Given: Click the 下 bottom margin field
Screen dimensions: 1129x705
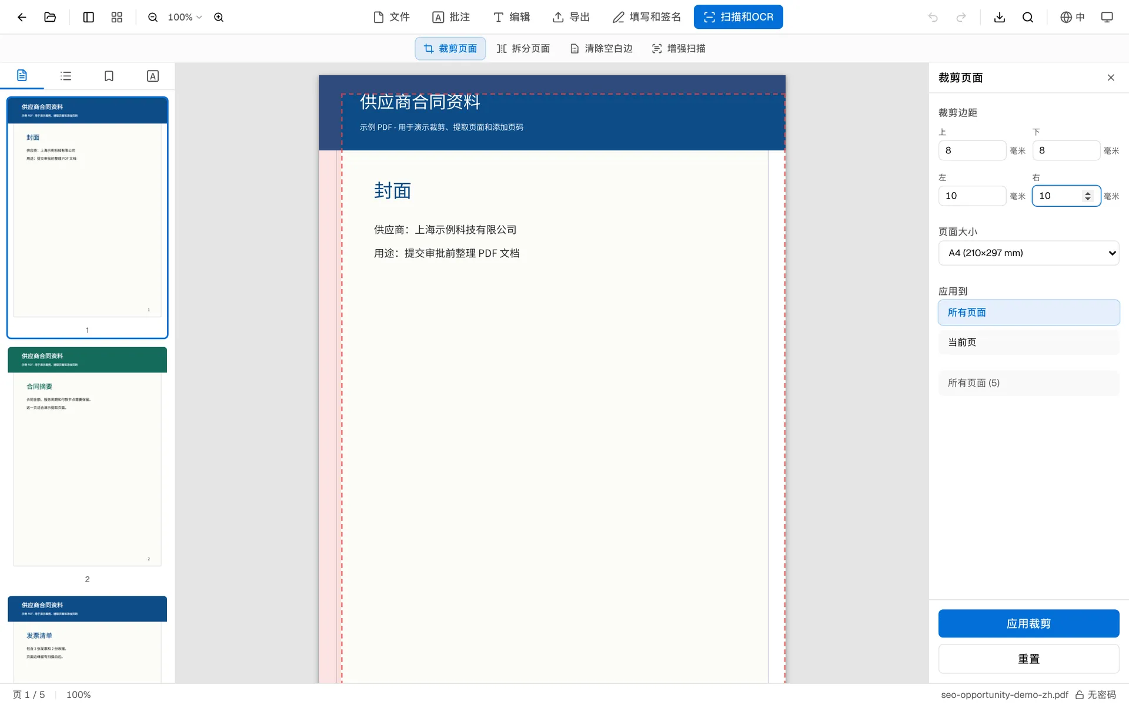Looking at the screenshot, I should [1066, 150].
